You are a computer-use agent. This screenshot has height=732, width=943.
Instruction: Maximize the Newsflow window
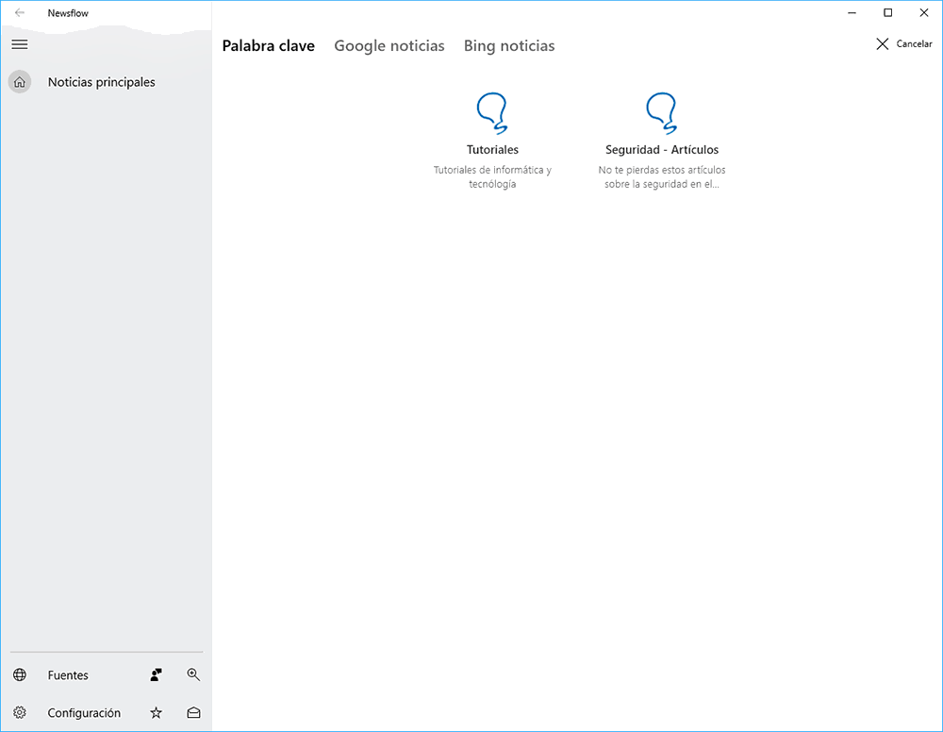[887, 13]
